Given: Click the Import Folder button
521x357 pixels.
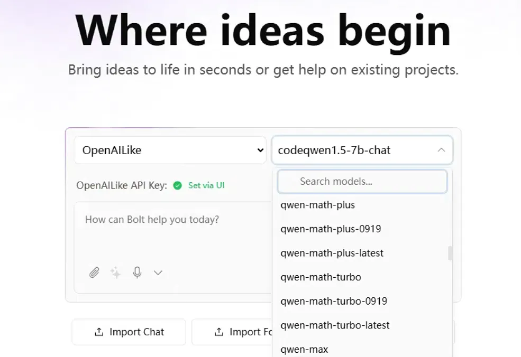Looking at the screenshot, I should 233,332.
